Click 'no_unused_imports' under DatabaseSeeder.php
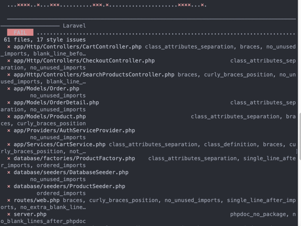 [58, 179]
